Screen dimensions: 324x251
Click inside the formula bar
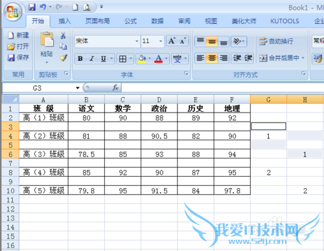222,88
